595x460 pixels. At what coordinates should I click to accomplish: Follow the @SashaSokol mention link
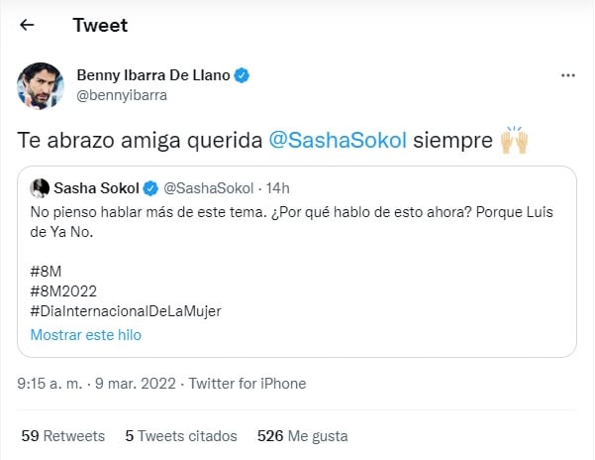[x=324, y=142]
